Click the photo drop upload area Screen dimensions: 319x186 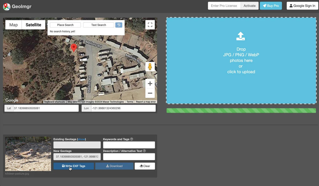241,61
